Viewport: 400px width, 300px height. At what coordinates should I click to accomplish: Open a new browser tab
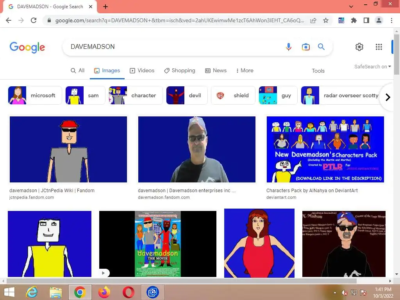pos(105,7)
